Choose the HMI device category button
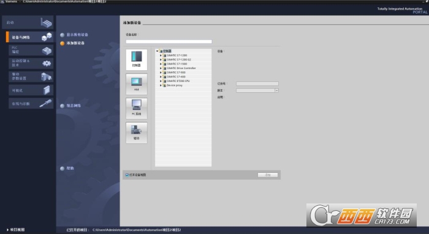The image size is (429, 234). pyautogui.click(x=137, y=84)
